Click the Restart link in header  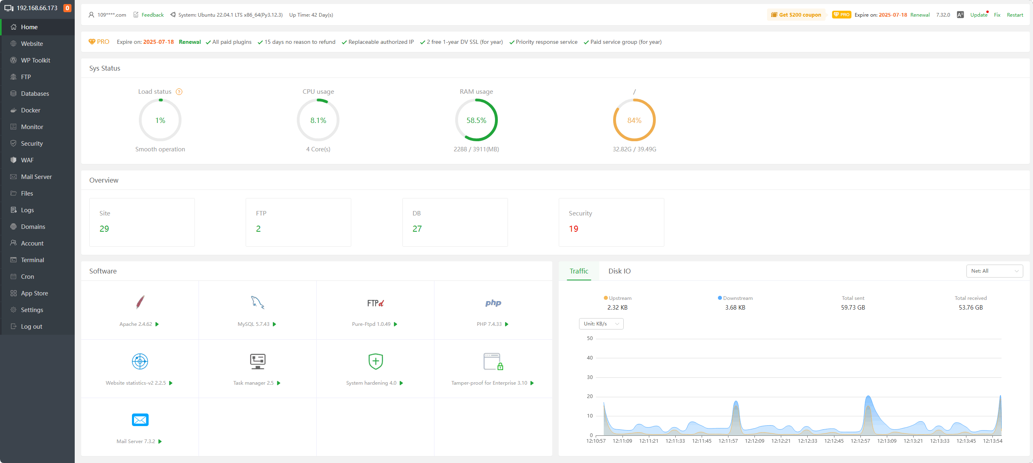(x=1015, y=15)
